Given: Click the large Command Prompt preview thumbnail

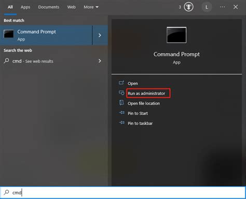Looking at the screenshot, I should click(x=176, y=35).
